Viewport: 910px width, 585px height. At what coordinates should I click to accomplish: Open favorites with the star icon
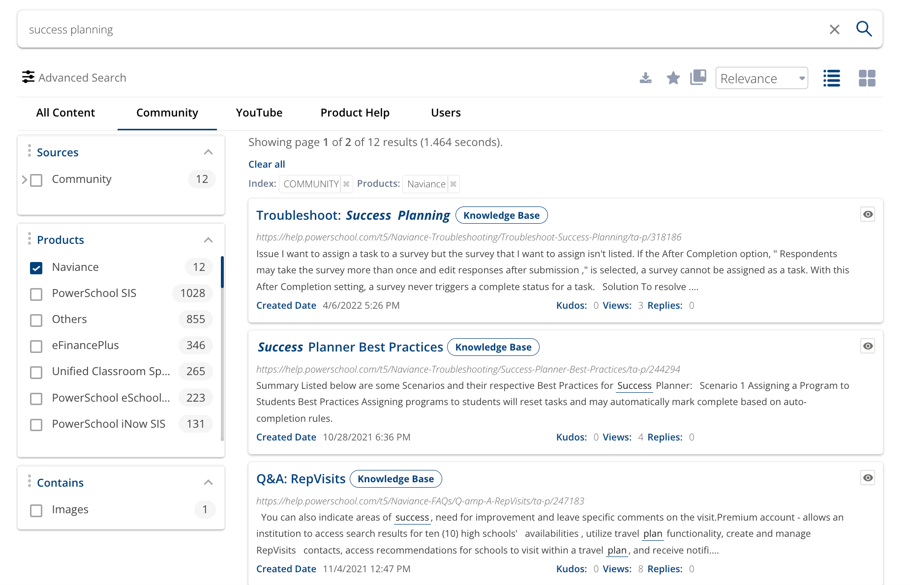(x=673, y=78)
